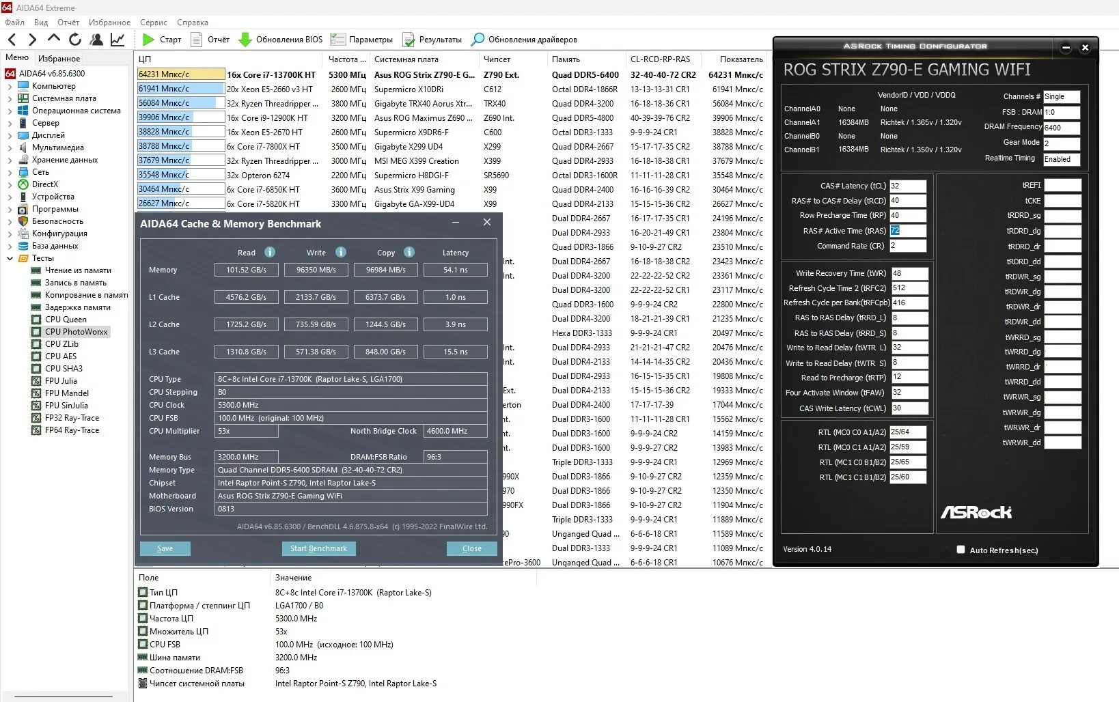Select the CPU ZLib benchmark

click(61, 344)
